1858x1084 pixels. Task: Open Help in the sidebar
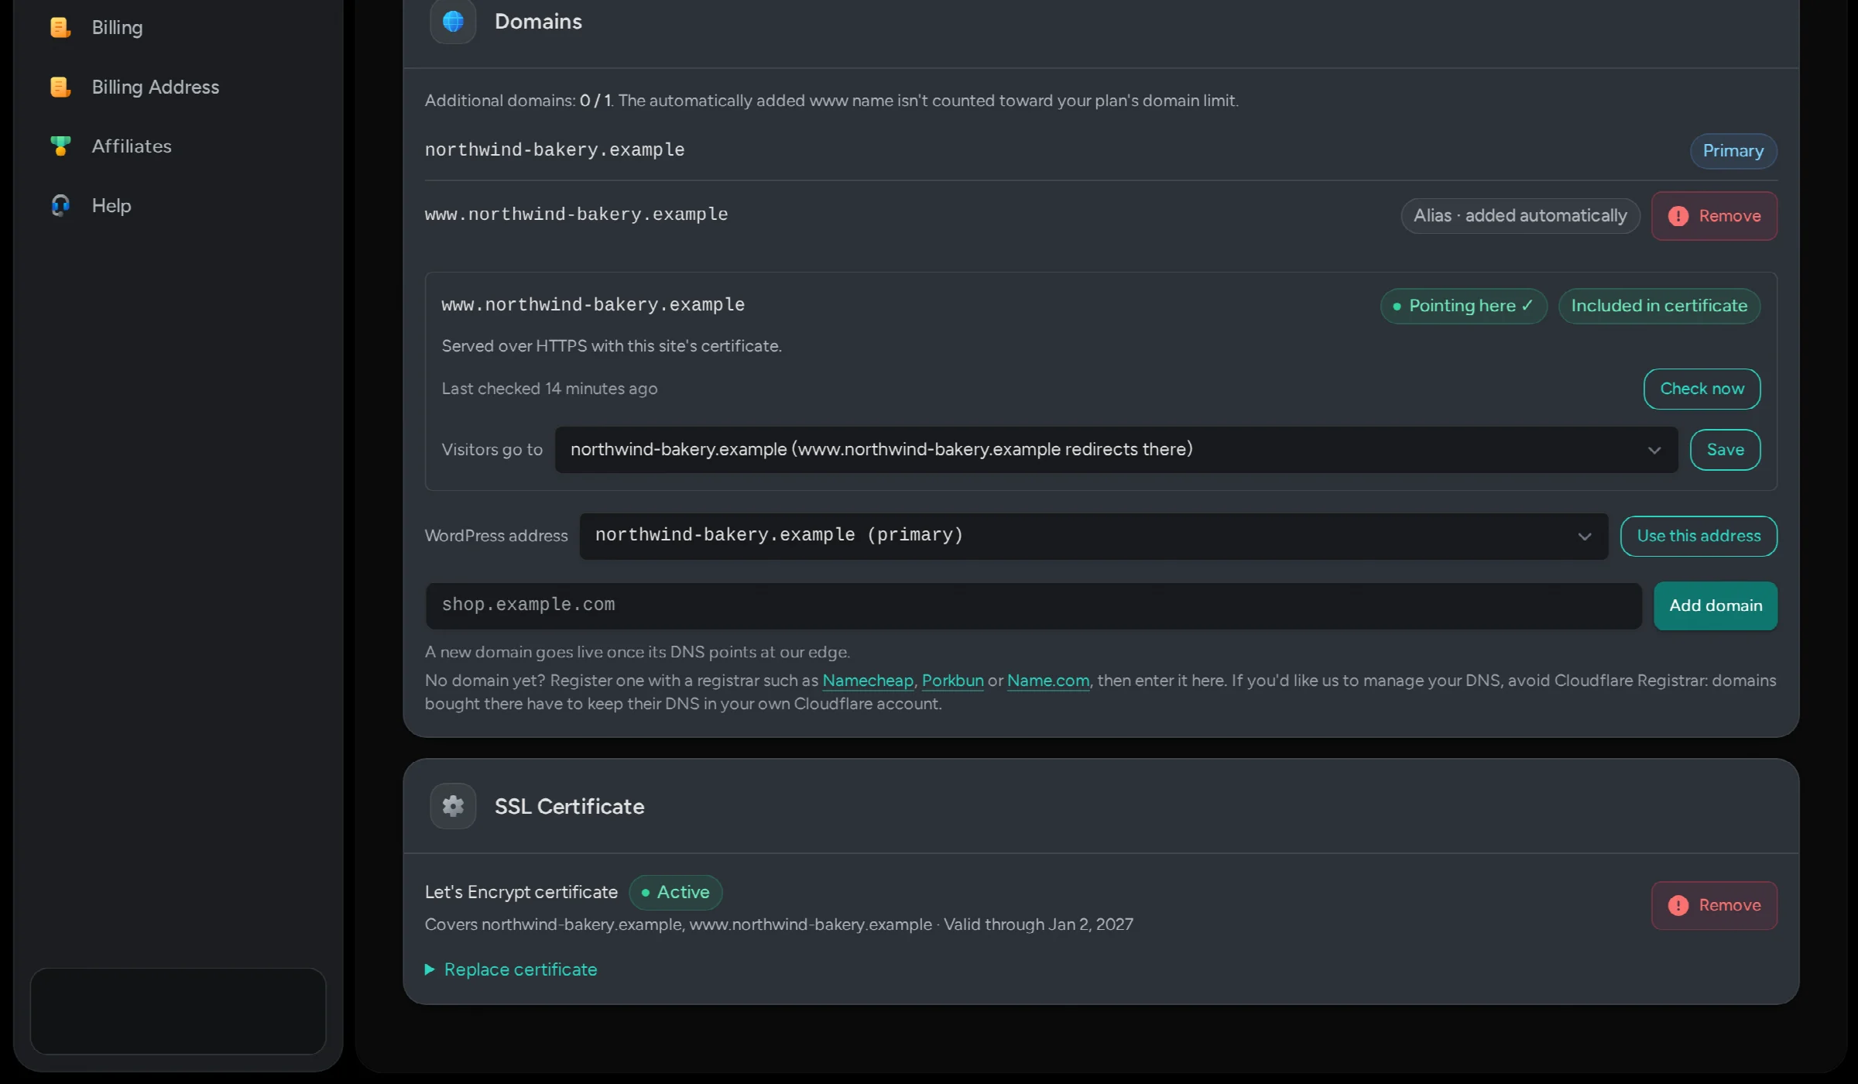click(111, 205)
